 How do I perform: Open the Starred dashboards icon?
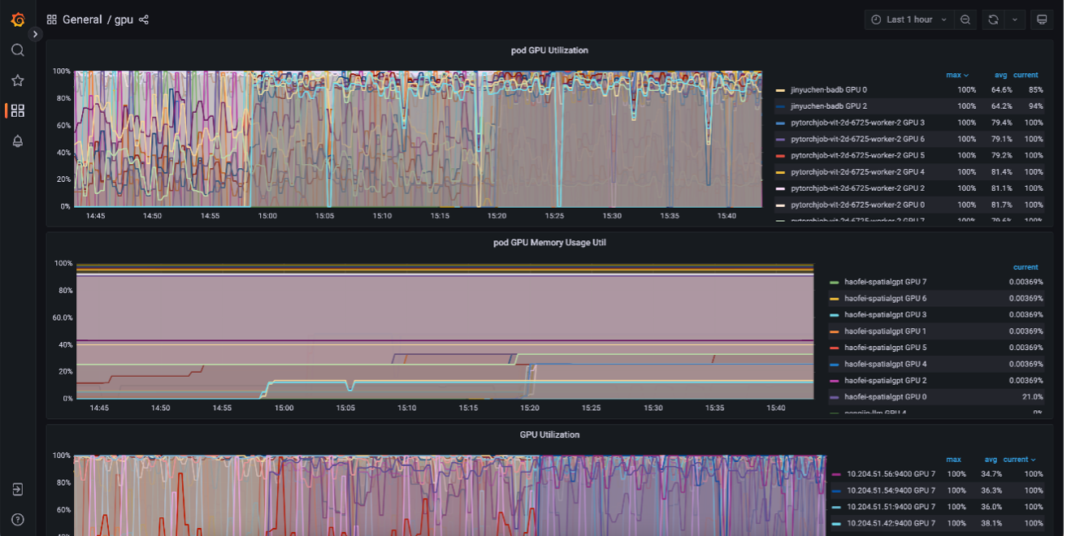pos(17,80)
